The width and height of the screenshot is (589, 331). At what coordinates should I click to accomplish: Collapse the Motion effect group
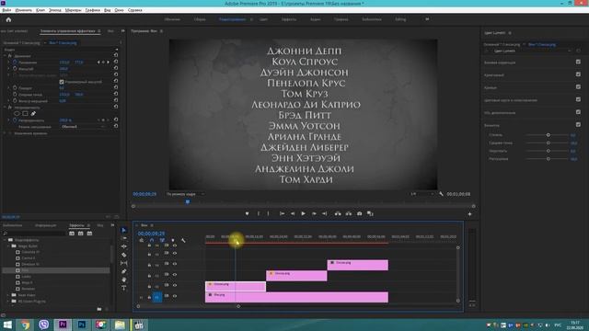pos(5,56)
